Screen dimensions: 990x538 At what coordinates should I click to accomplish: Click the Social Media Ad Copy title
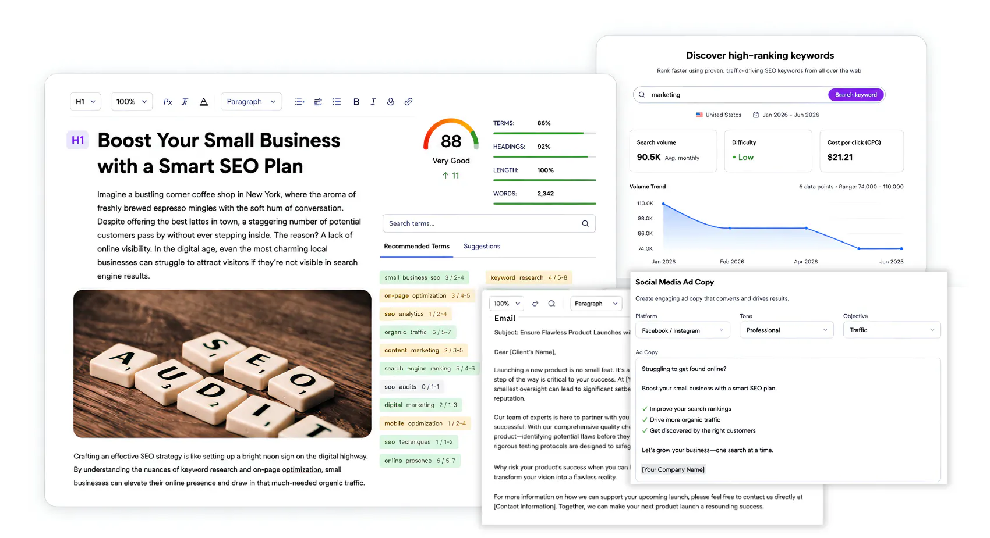click(674, 282)
